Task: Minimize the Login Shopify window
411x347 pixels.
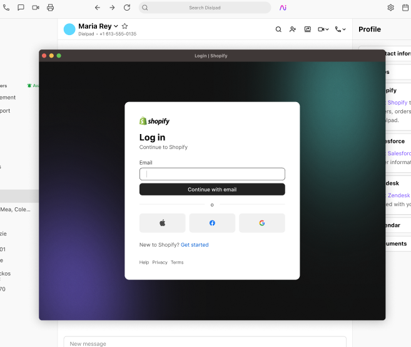Action: pyautogui.click(x=52, y=56)
